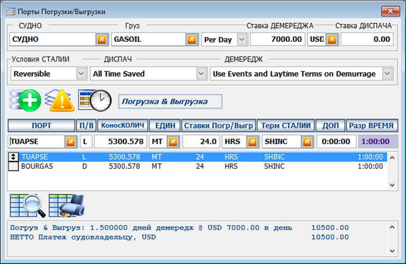This screenshot has height=264, width=406.
Task: Click the НЕТТО Платеж судовладельцу result line
Action: click(x=179, y=237)
